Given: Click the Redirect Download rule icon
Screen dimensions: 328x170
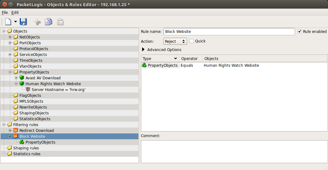Looking at the screenshot, I should click(15, 131).
